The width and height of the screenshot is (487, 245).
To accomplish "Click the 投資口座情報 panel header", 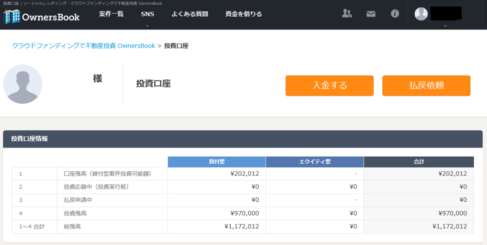I will (243, 139).
